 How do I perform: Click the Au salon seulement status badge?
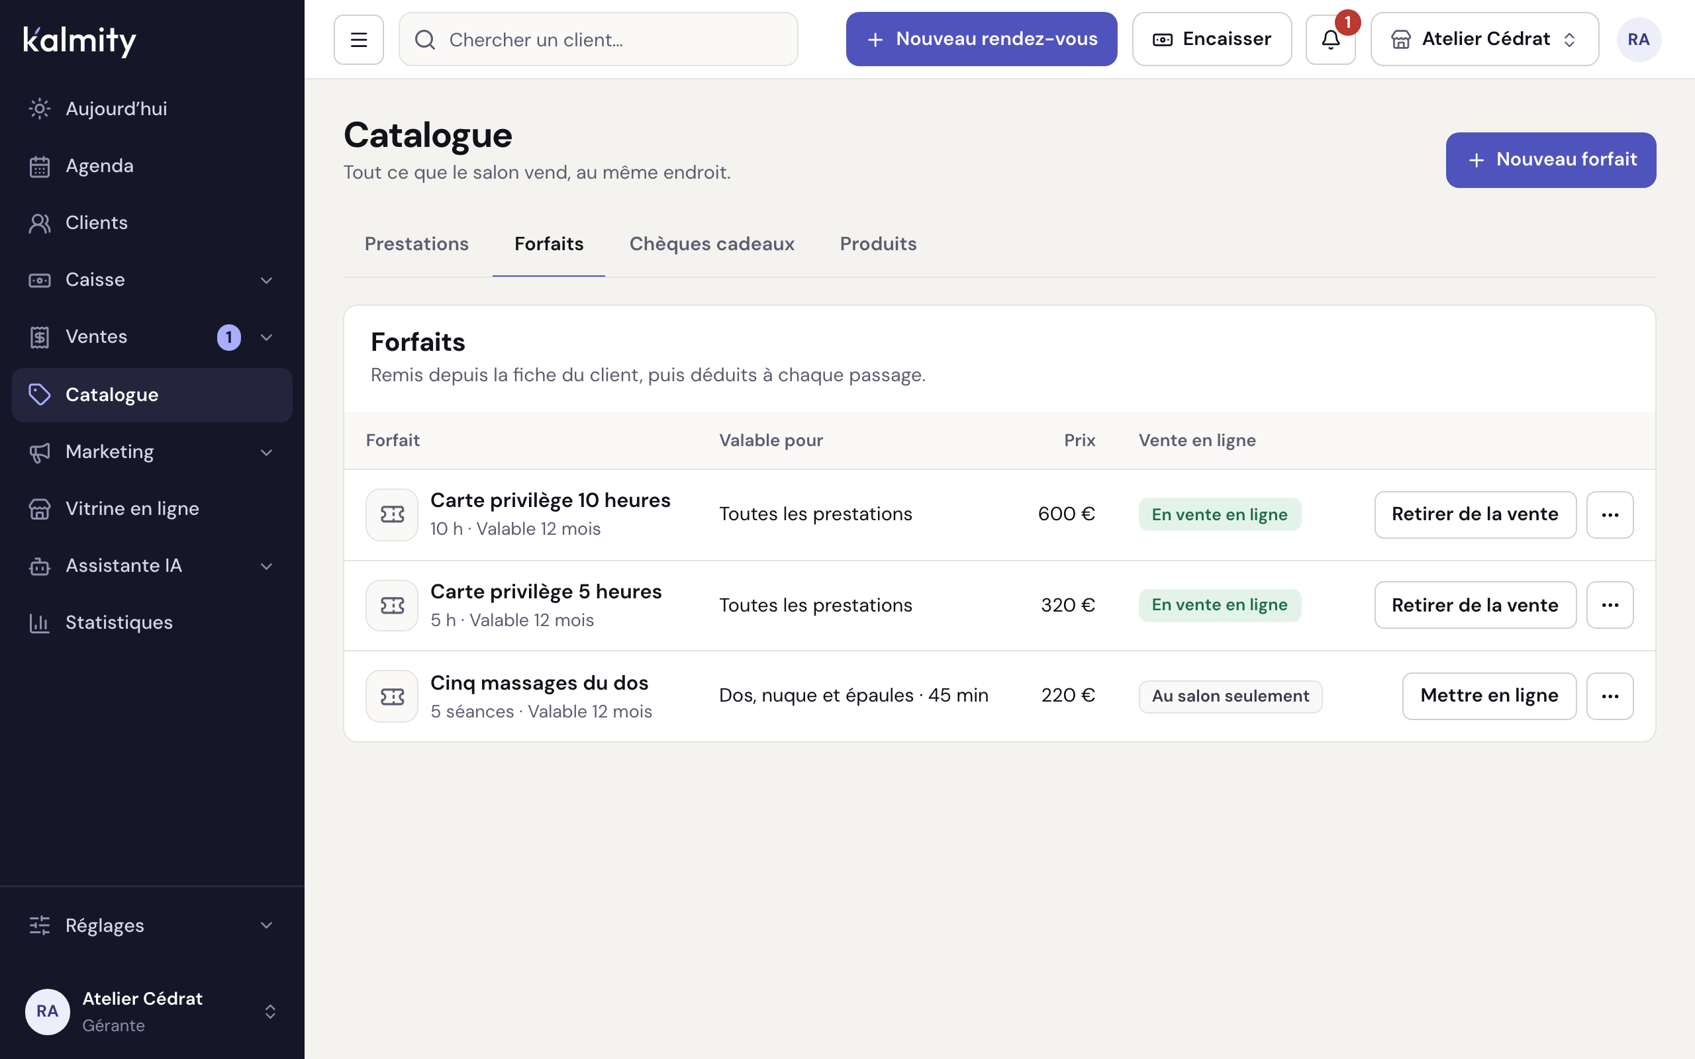[x=1230, y=696]
